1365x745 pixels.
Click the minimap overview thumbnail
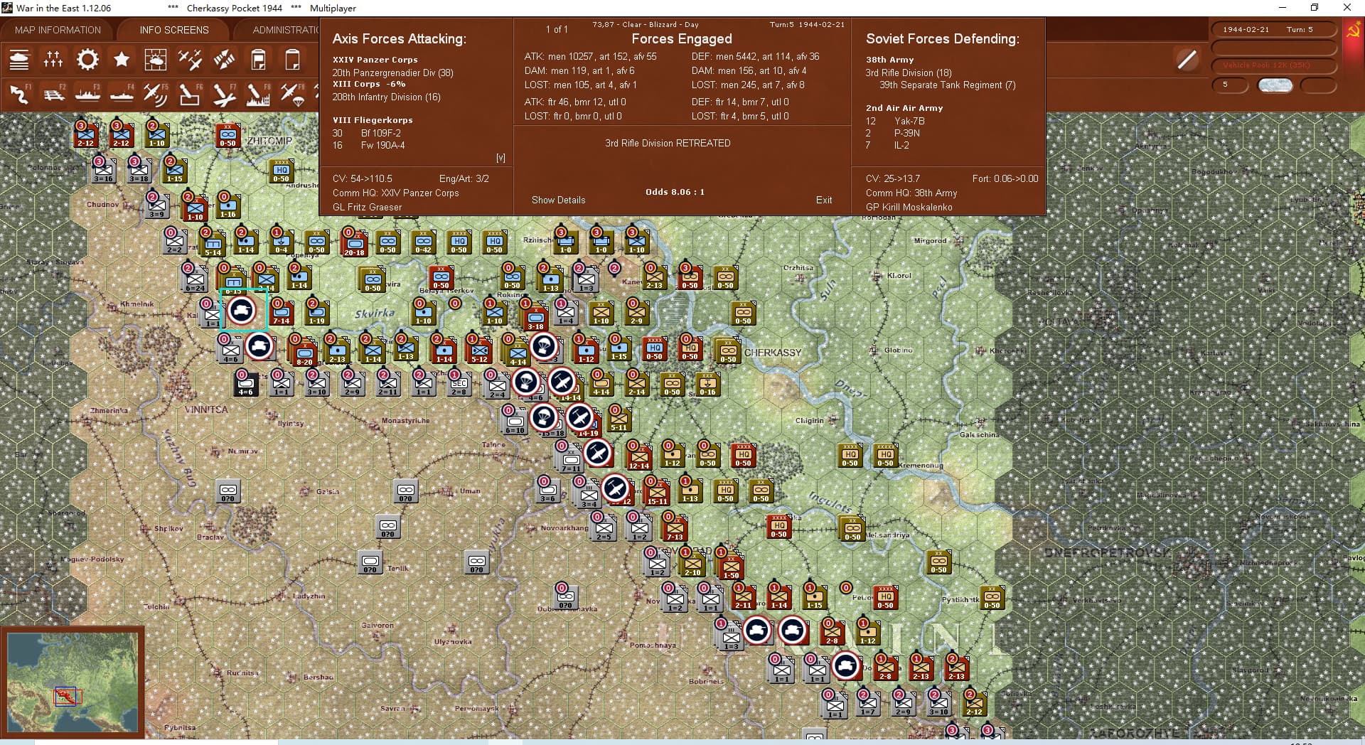tap(73, 682)
